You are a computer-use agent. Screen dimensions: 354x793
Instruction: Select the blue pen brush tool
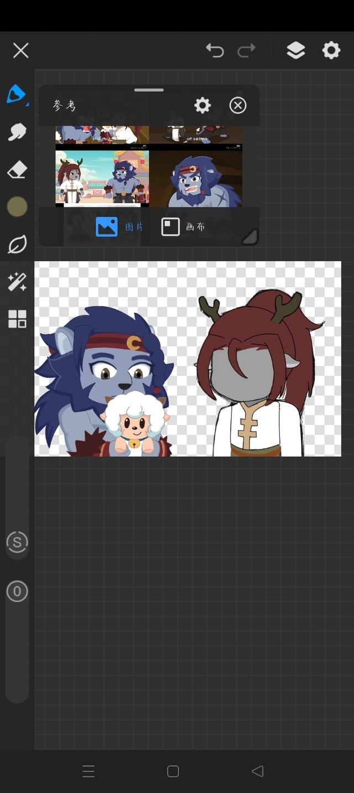[17, 95]
